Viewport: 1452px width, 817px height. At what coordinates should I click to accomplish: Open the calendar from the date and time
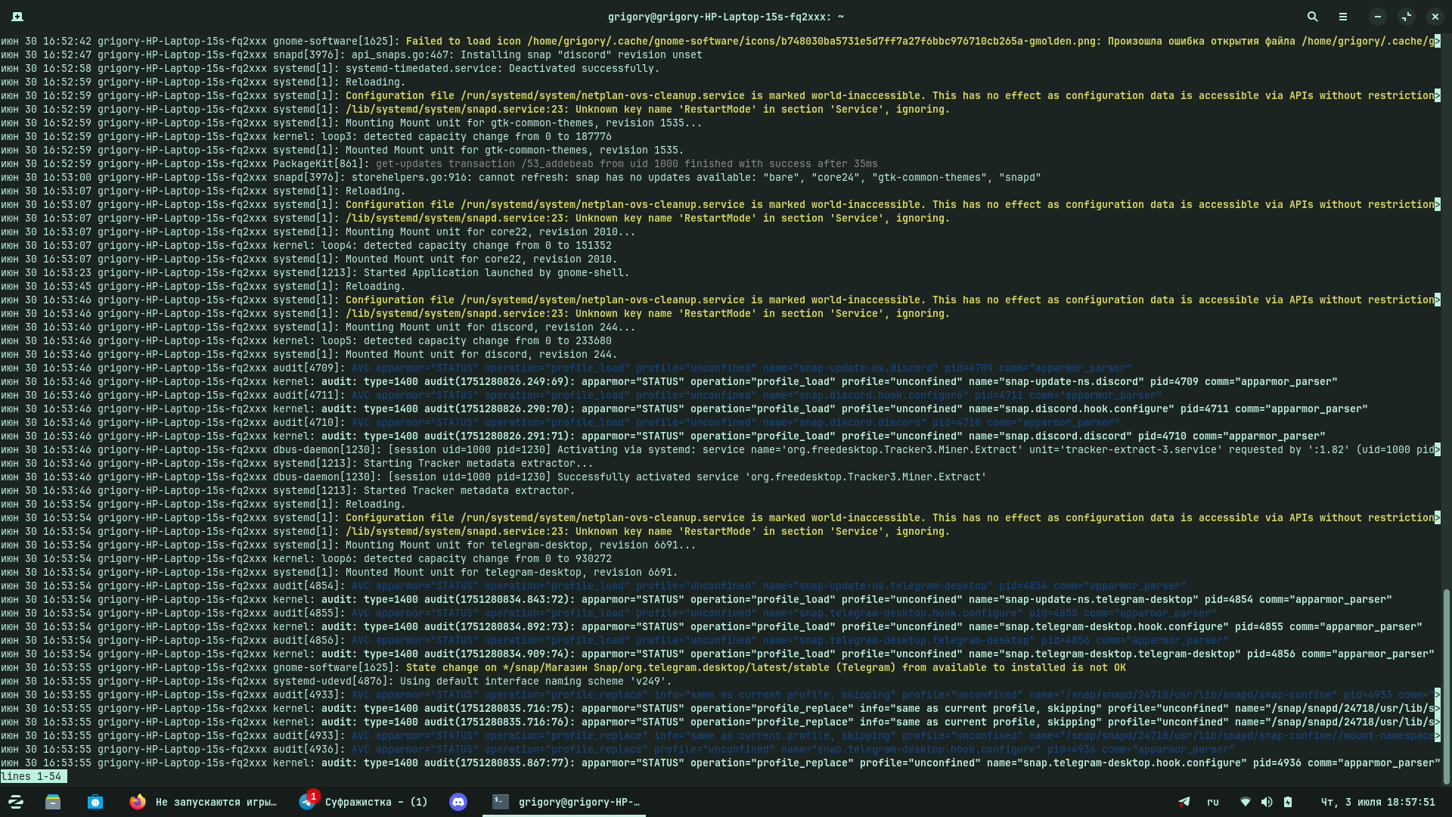coord(1377,802)
